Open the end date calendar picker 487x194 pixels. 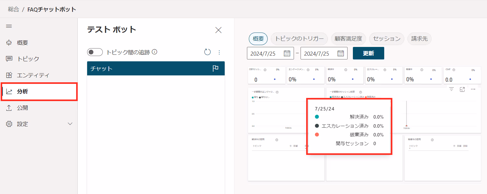click(341, 54)
